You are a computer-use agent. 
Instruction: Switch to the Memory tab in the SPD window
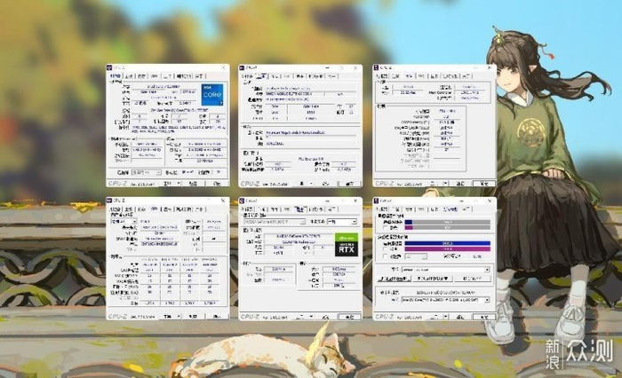pos(141,209)
